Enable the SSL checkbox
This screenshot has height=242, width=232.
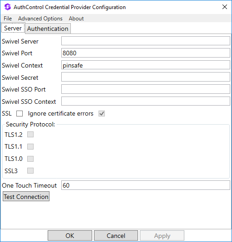pyautogui.click(x=20, y=114)
